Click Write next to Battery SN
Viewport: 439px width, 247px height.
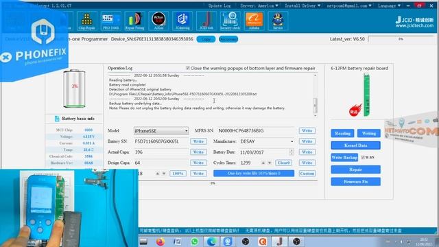click(x=198, y=141)
